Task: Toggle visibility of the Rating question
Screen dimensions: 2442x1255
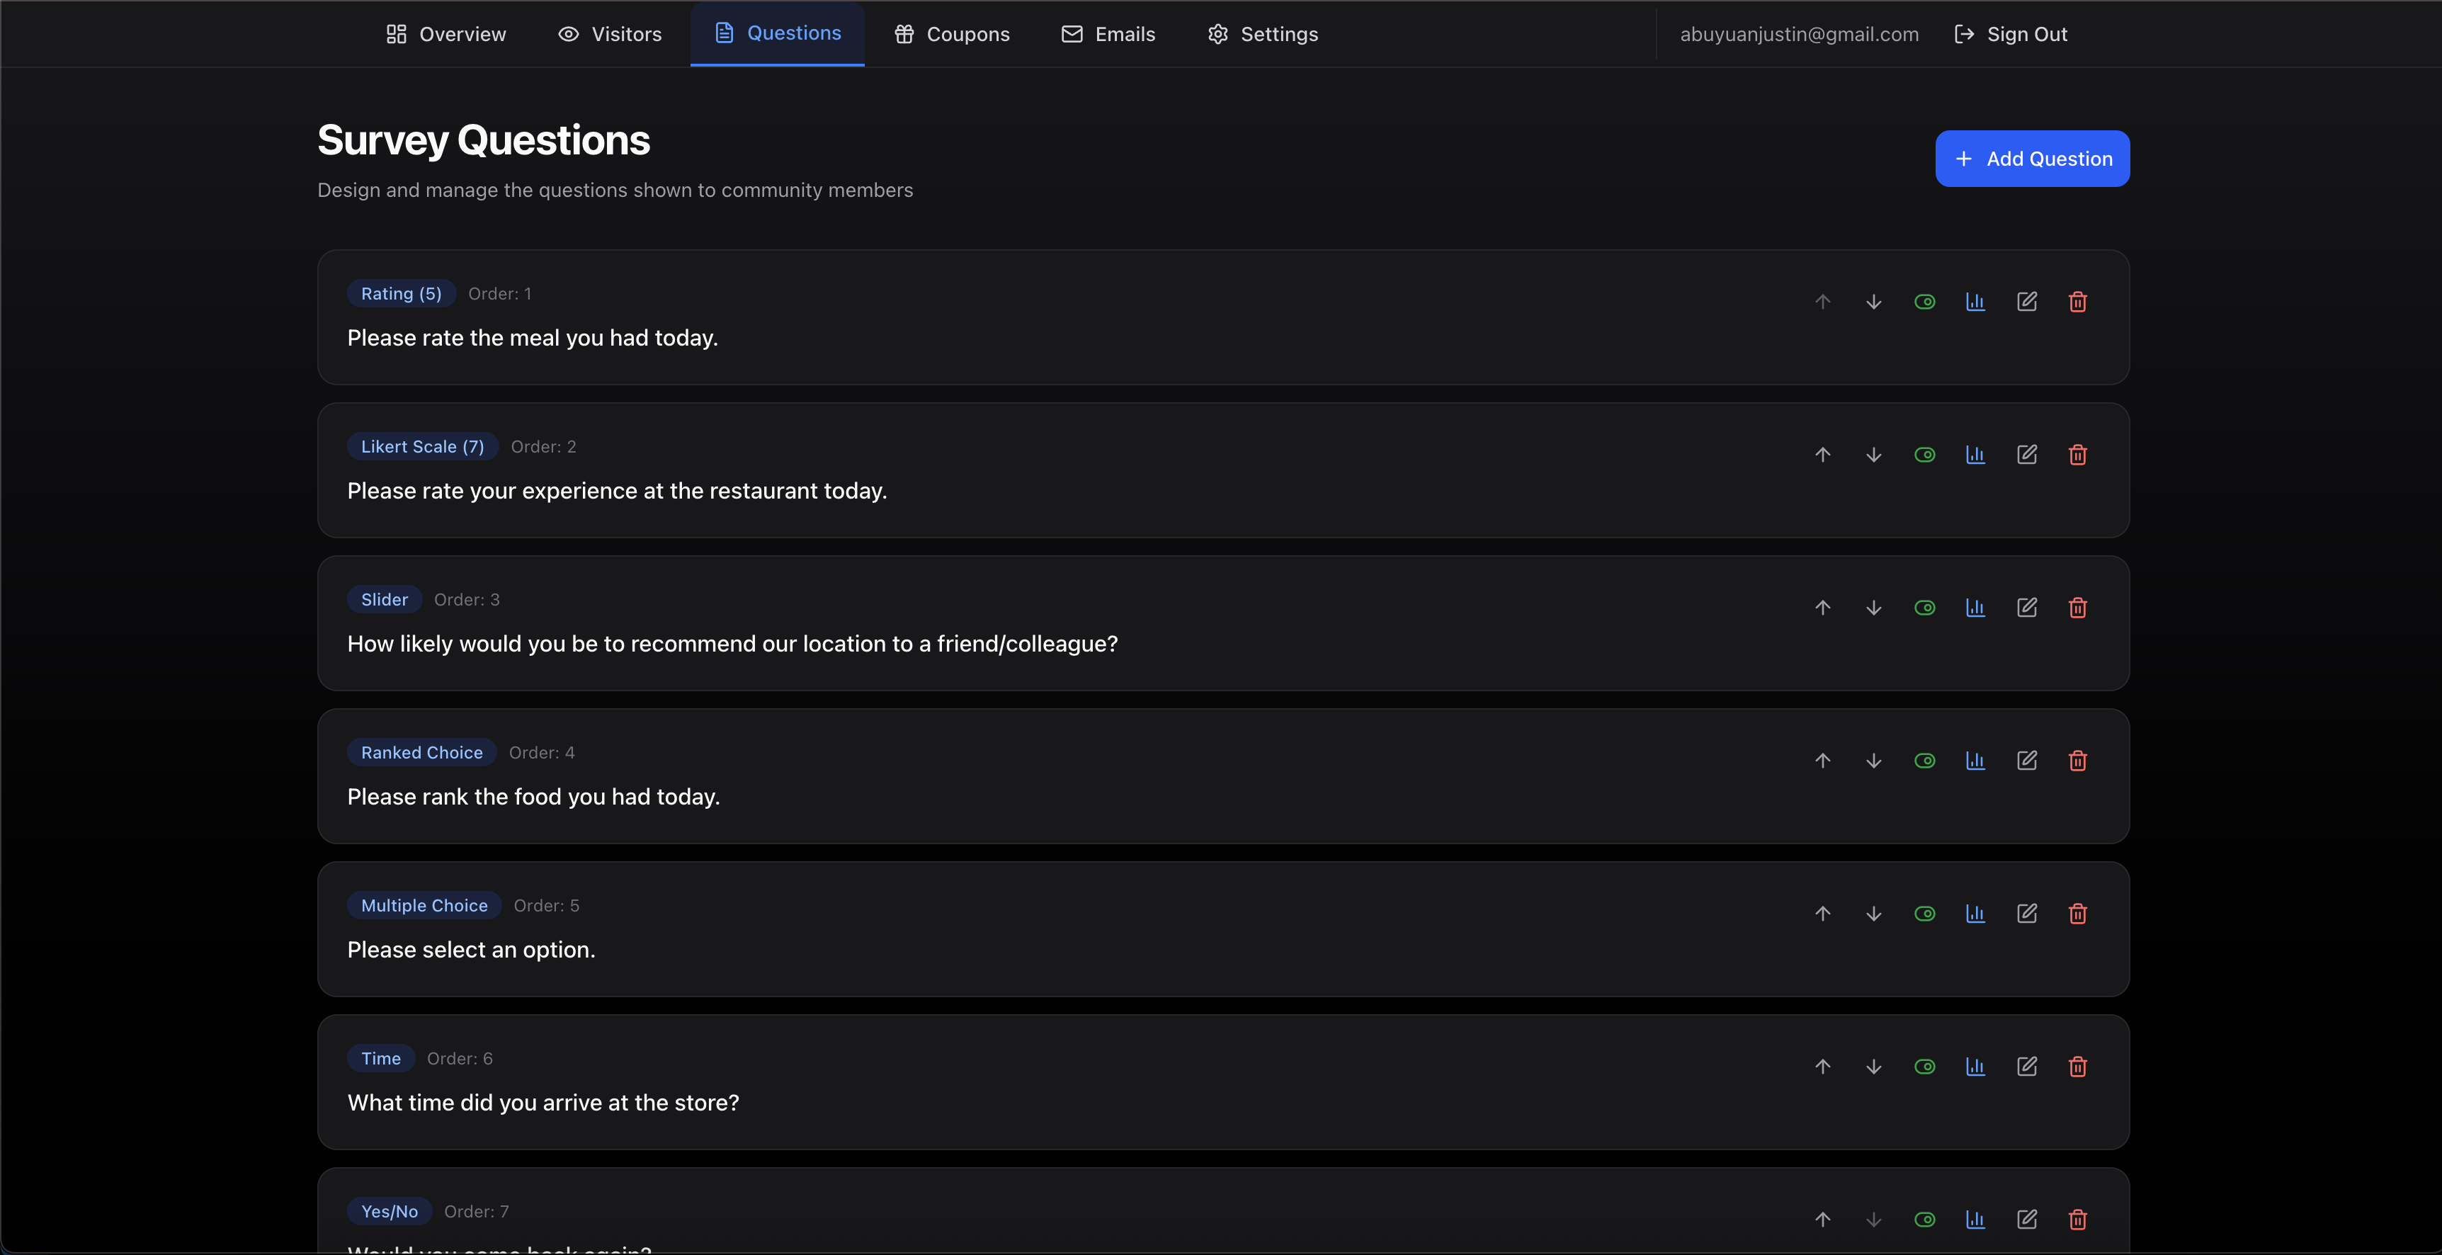Action: coord(1924,302)
